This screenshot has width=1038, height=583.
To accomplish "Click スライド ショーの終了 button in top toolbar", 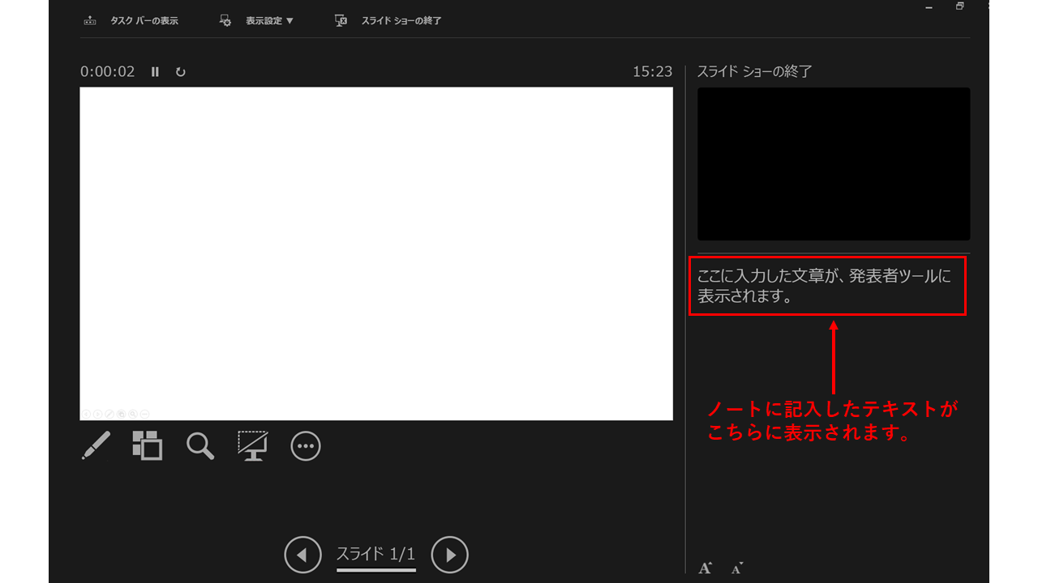I will coord(389,21).
